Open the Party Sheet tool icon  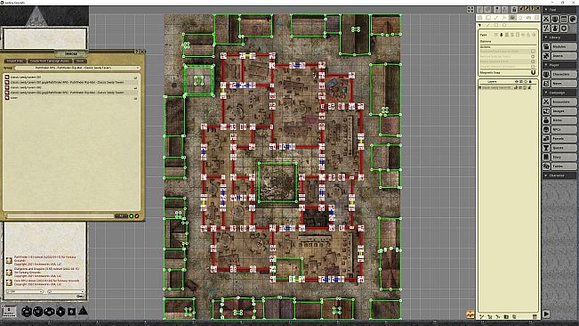(555, 19)
